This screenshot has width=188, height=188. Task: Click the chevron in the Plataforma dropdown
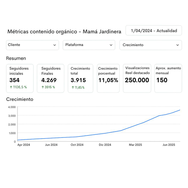click(111, 45)
